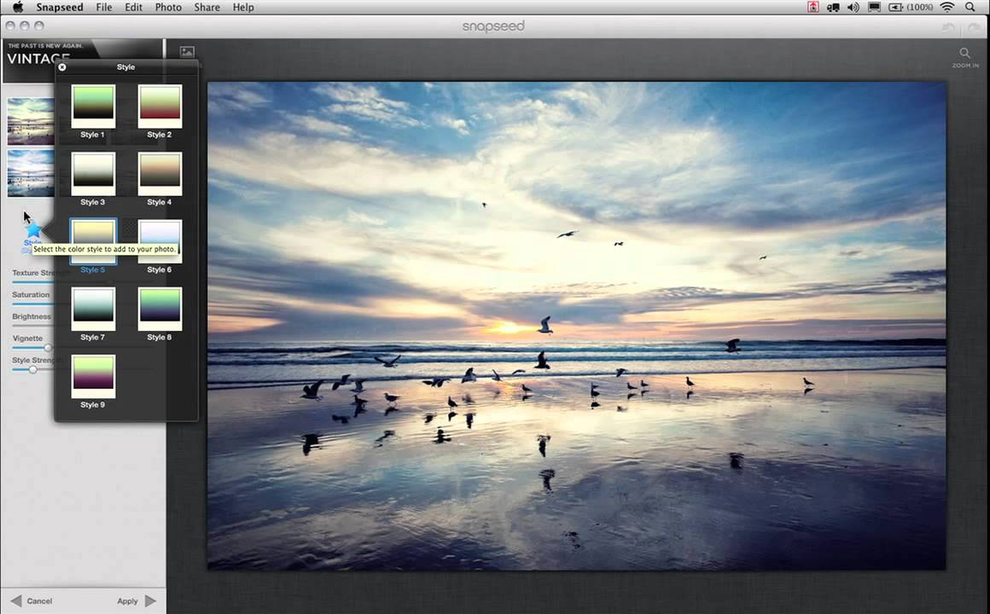The image size is (990, 614).
Task: Click the right arrow next to Apply
Action: 150,600
